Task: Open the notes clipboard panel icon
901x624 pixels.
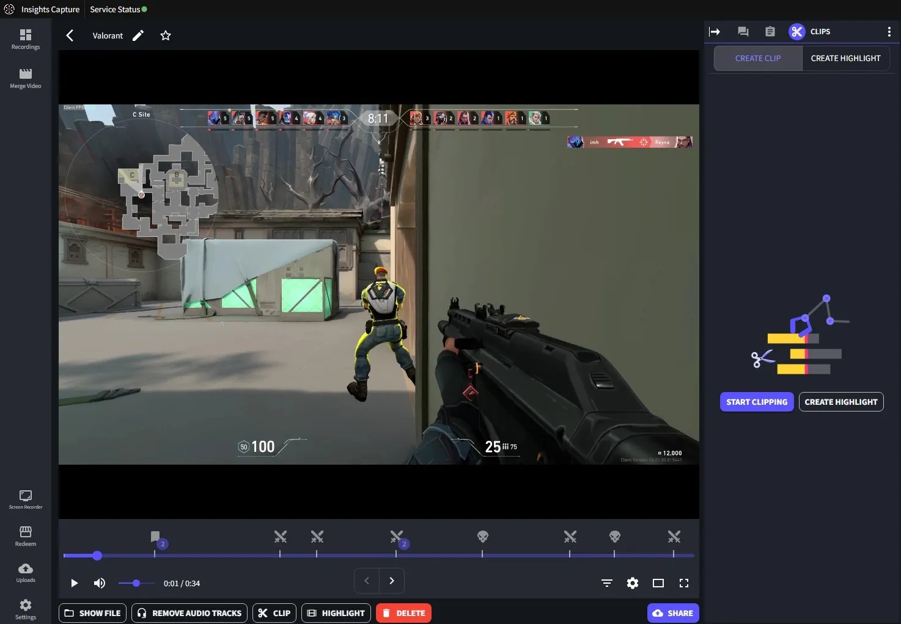Action: [770, 31]
